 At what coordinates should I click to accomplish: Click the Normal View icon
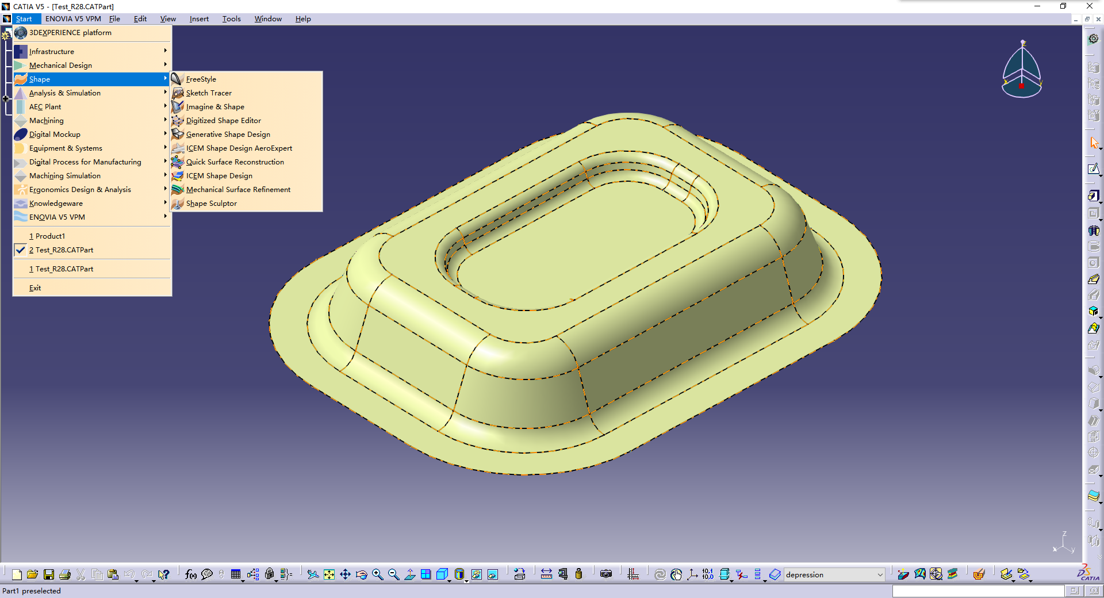click(410, 574)
